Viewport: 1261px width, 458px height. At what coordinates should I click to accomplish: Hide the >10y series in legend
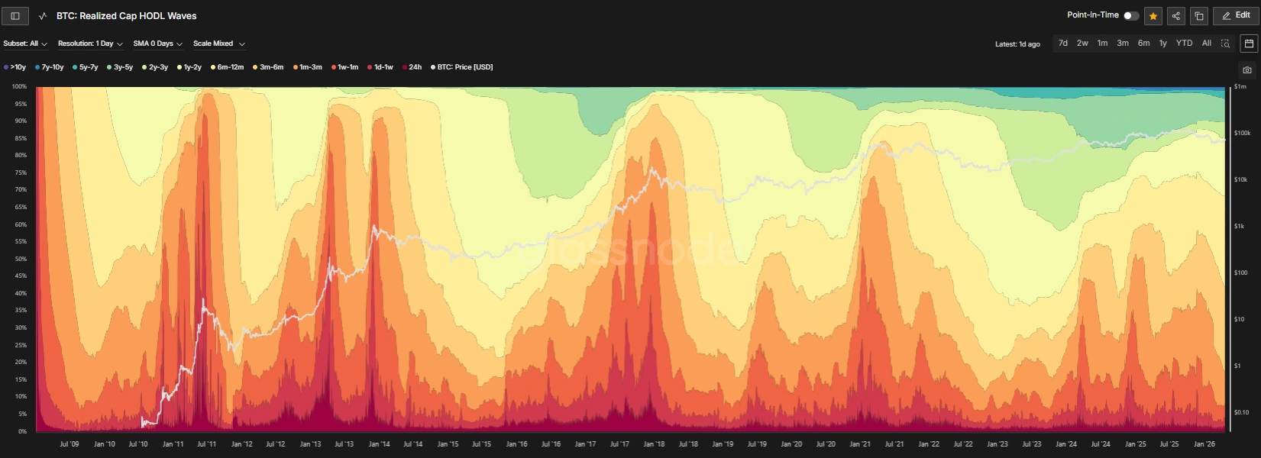point(15,67)
